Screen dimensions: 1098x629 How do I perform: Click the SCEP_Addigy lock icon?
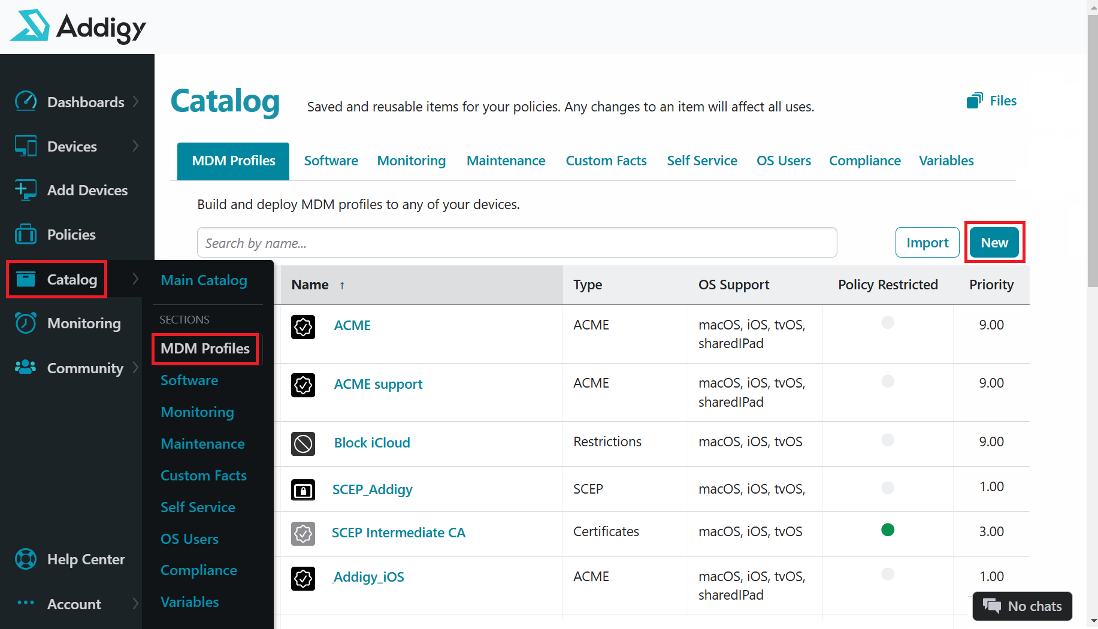[x=303, y=490]
